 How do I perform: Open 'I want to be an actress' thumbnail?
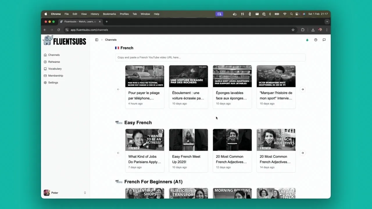[x=145, y=140]
